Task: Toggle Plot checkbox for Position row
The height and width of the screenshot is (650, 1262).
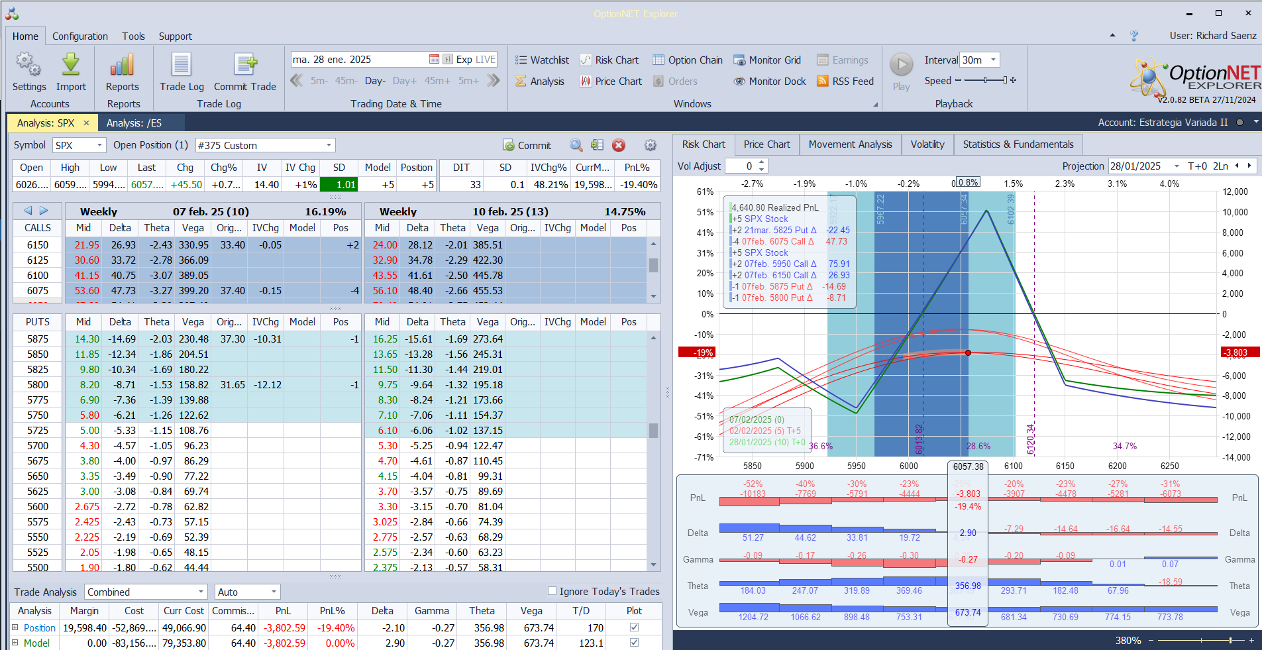Action: (634, 627)
